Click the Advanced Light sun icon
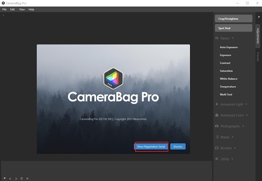 (217, 104)
